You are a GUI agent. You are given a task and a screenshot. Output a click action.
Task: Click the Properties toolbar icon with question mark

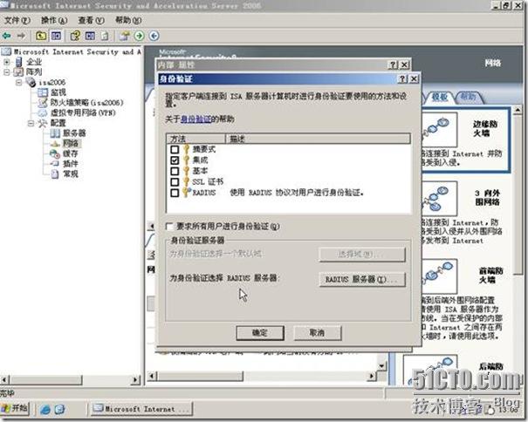pos(75,36)
